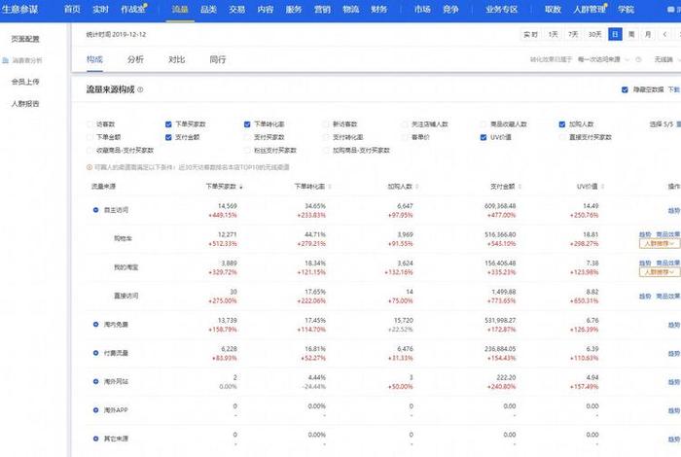681x457 pixels.
Task: Click the sort icon on 支付金额 column
Action: pyautogui.click(x=520, y=187)
